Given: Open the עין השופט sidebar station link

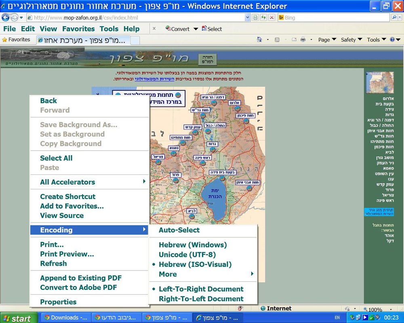Looking at the screenshot, I should [x=385, y=174].
